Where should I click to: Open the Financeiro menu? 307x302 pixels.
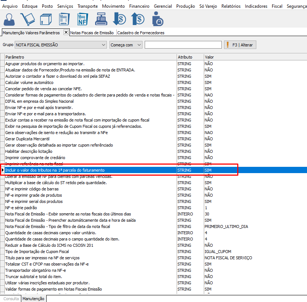pyautogui.click(x=139, y=6)
